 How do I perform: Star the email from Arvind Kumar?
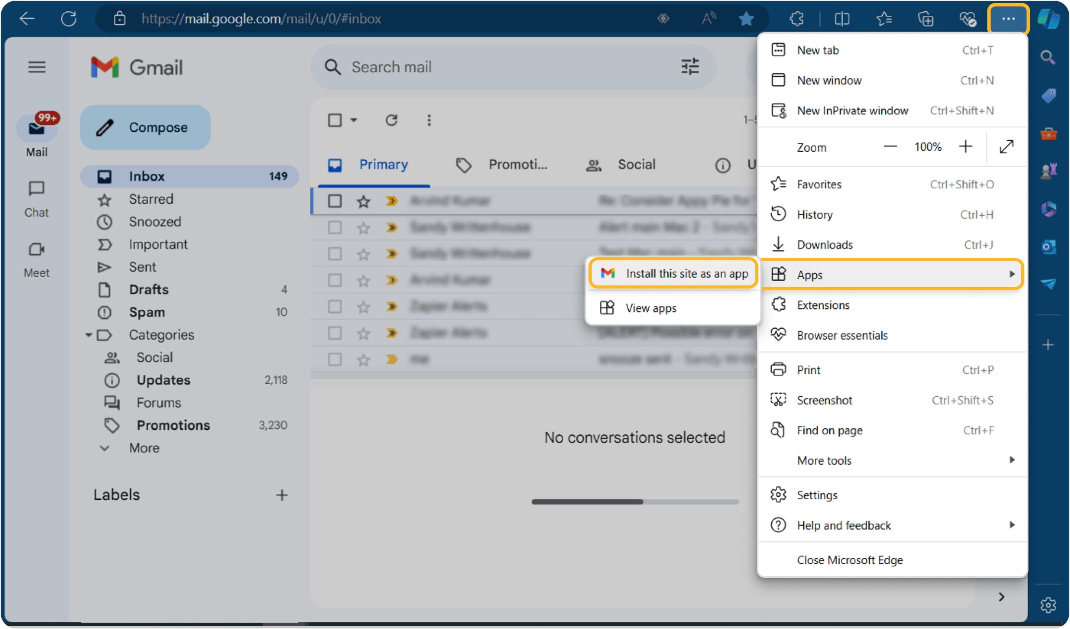tap(363, 201)
